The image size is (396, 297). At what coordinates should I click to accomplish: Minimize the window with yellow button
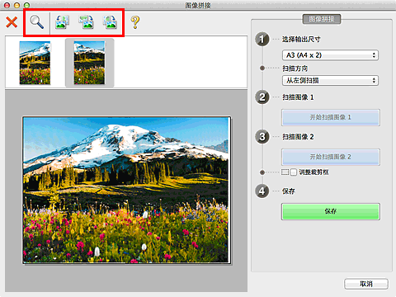(x=16, y=5)
